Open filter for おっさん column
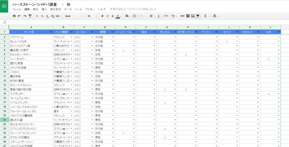Screen dimensions: 289x147 point(175,32)
